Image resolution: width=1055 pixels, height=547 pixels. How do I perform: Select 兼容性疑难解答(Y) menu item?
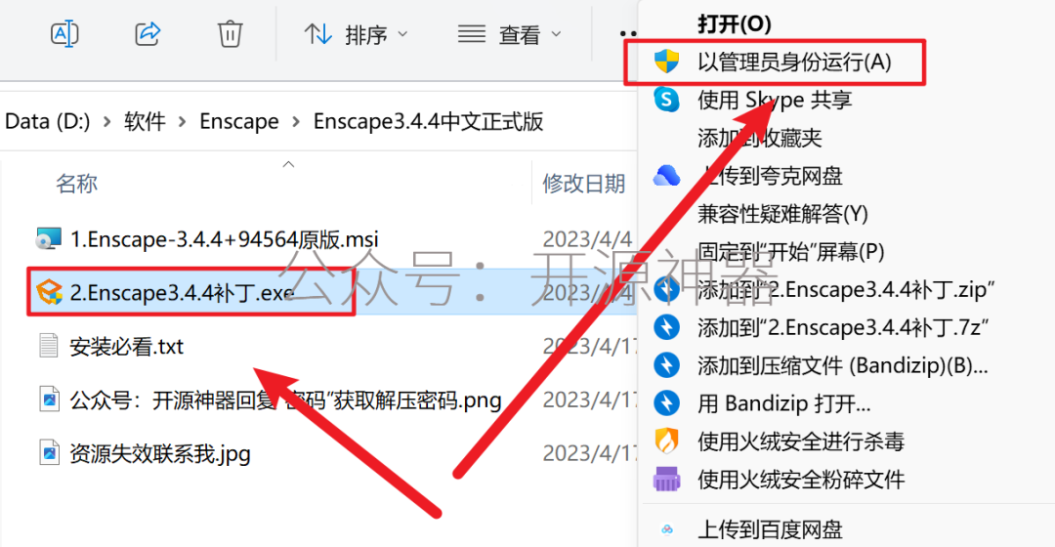(x=782, y=214)
